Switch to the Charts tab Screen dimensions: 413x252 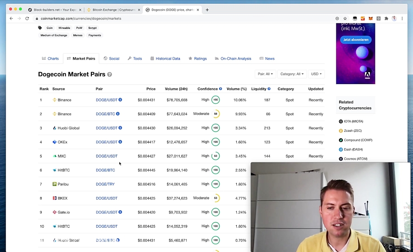(x=50, y=58)
